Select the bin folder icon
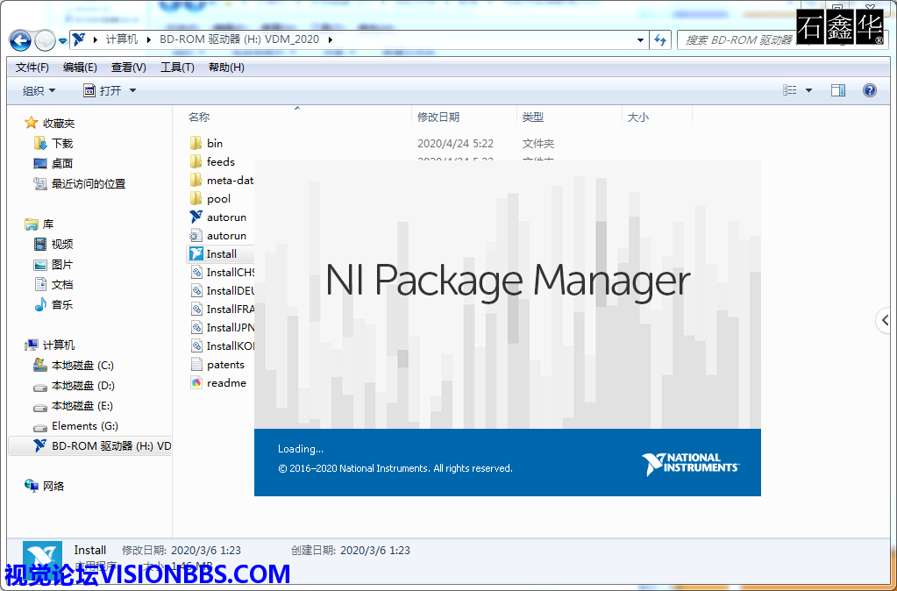The image size is (897, 591). click(196, 142)
